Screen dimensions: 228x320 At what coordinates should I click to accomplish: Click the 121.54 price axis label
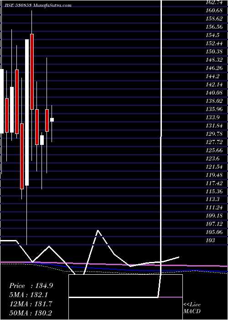tap(214, 166)
